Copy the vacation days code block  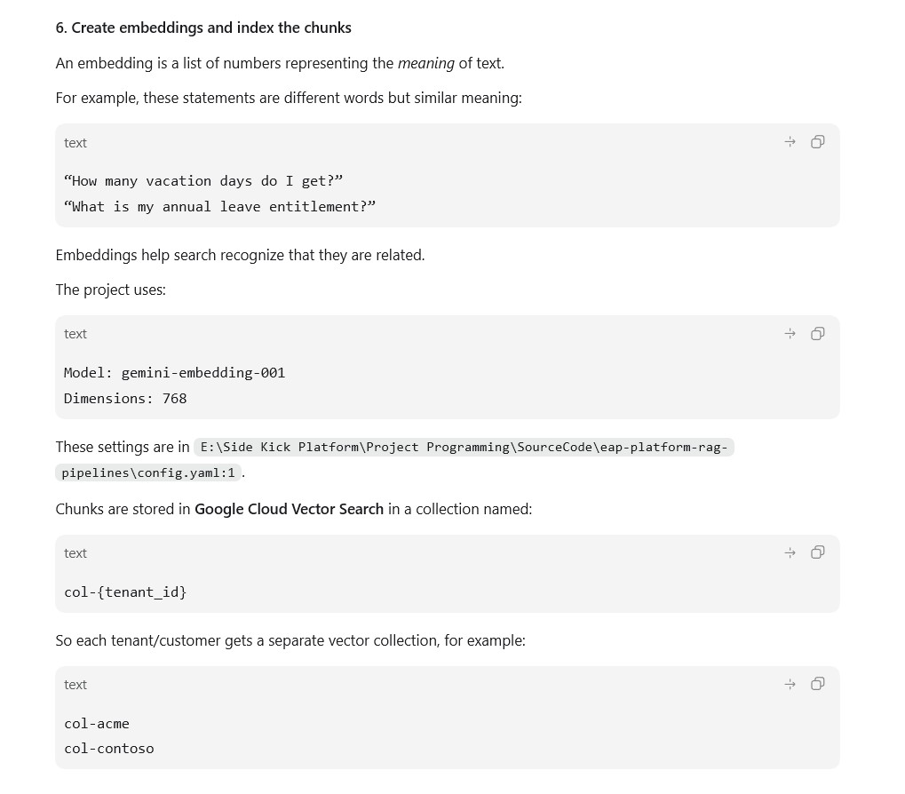[x=817, y=142]
